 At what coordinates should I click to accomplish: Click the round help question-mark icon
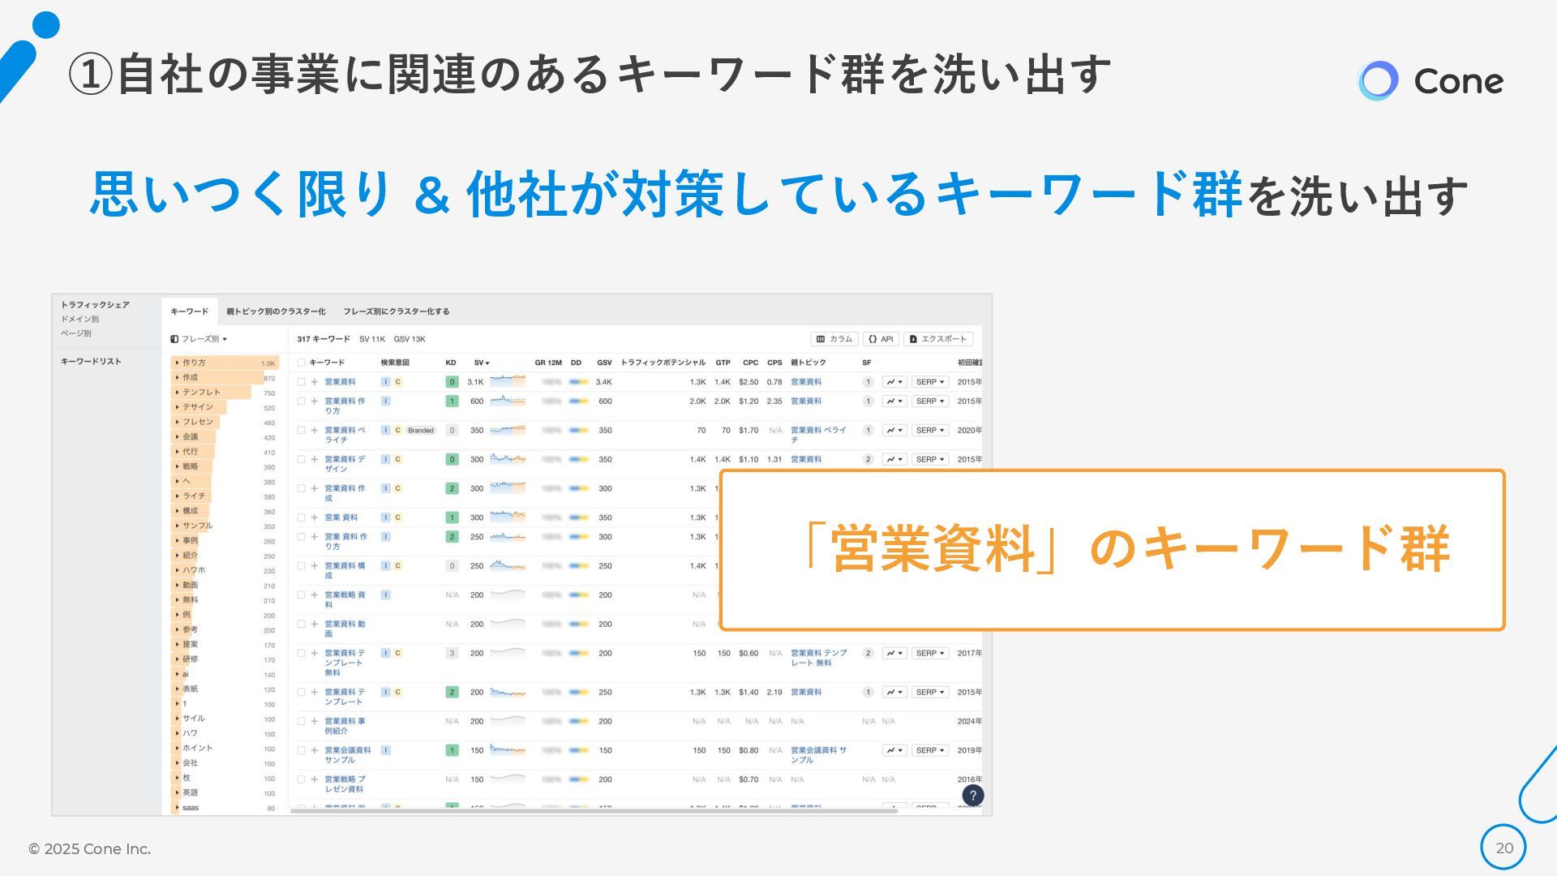972,796
